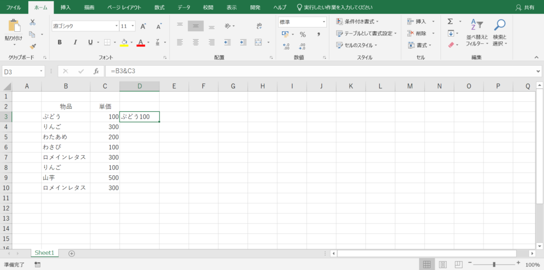Toggle italic formatting
Screen dimensions: 544x270
coord(74,42)
